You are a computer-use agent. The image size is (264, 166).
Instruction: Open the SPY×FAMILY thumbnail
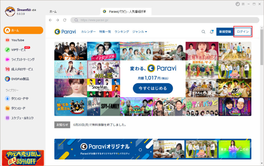point(104,107)
